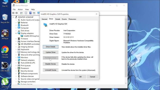Select the Human Interface Devices tree item
This screenshot has height=90, width=160.
(30, 41)
